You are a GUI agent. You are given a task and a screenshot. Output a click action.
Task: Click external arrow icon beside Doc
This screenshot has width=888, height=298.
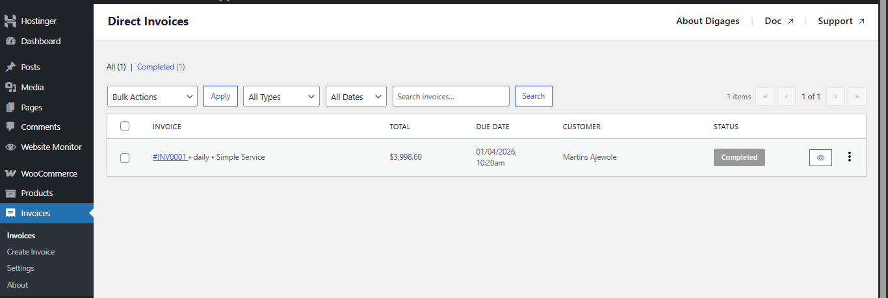coord(790,21)
